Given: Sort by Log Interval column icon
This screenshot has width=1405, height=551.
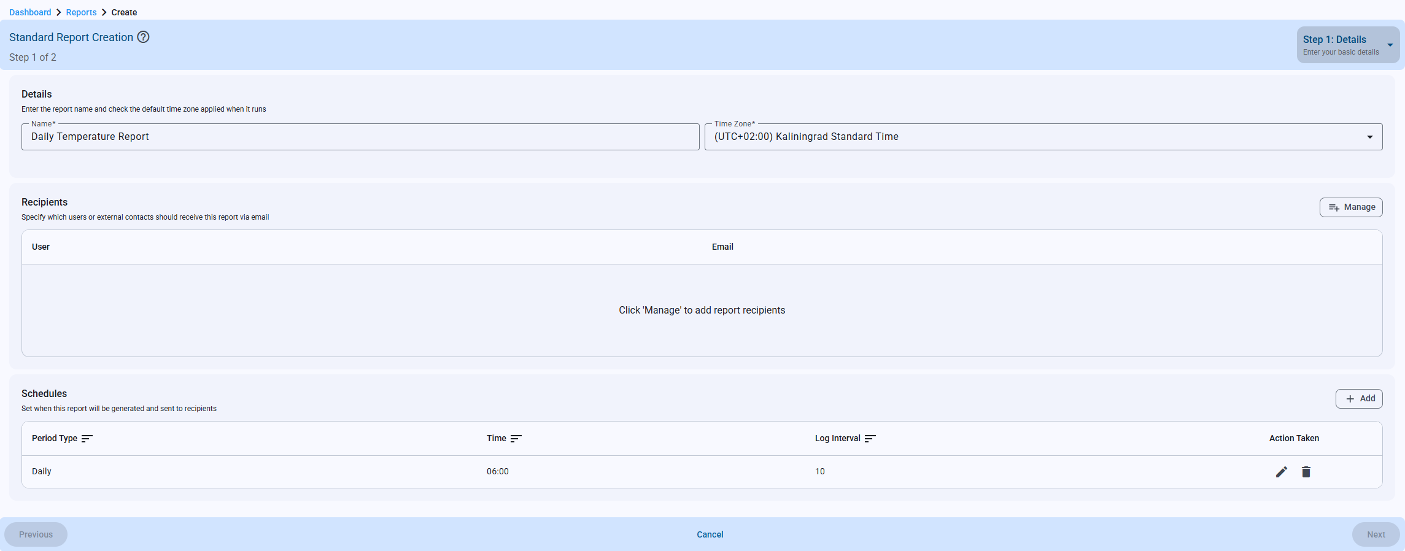Looking at the screenshot, I should [x=870, y=439].
